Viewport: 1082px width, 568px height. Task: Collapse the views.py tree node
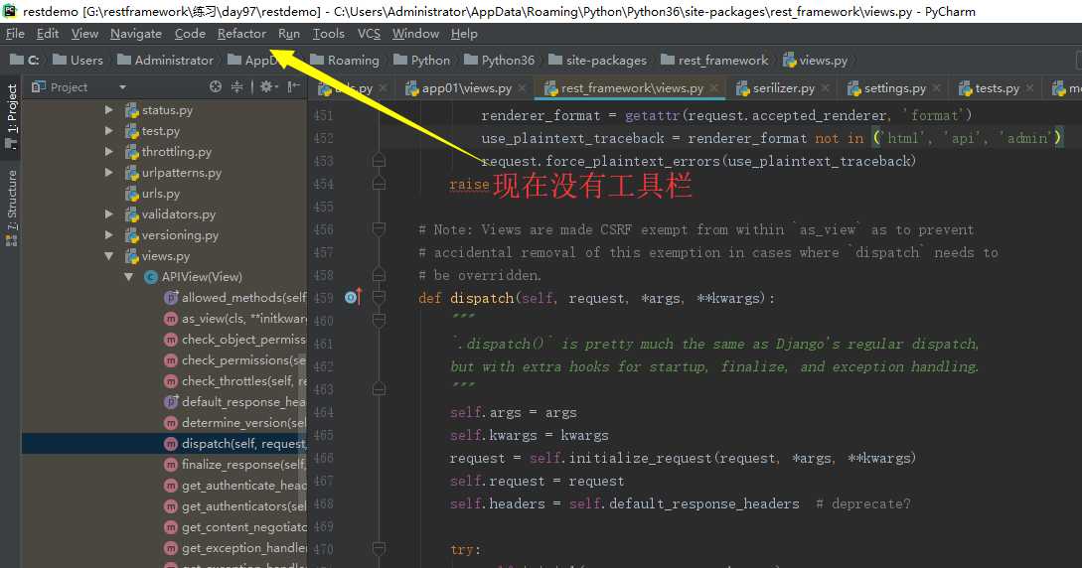[x=109, y=256]
